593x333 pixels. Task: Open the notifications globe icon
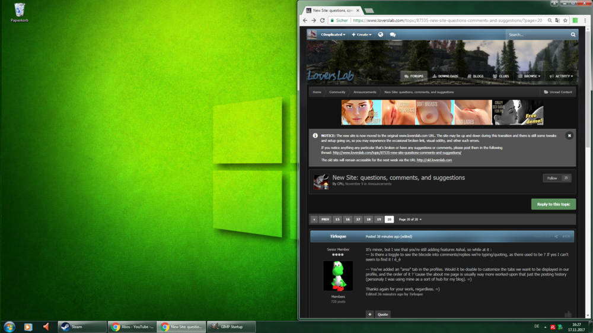tap(381, 34)
